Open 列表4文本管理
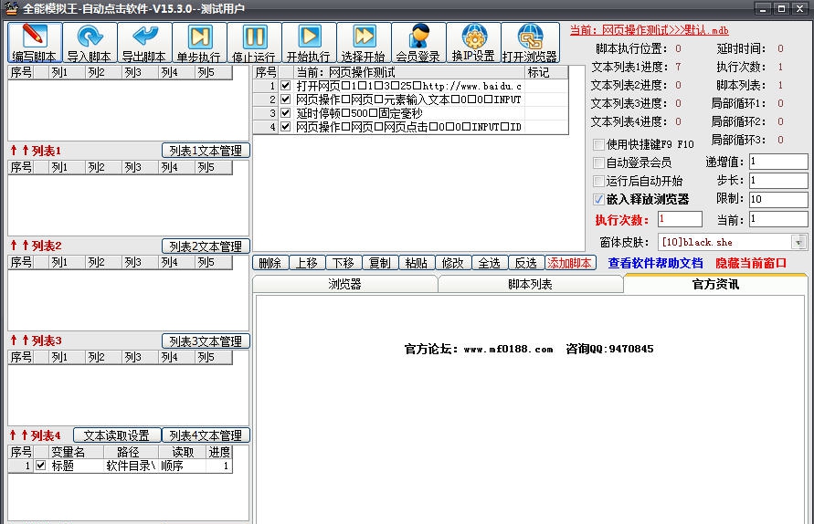This screenshot has width=814, height=524. click(206, 435)
